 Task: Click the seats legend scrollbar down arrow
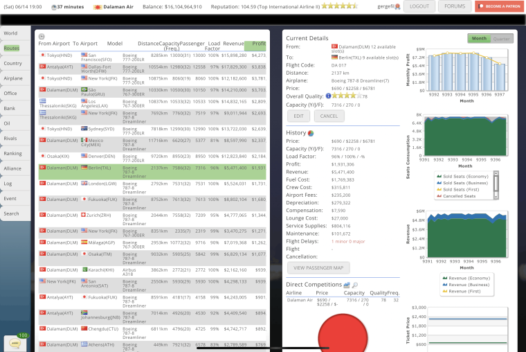click(x=496, y=197)
